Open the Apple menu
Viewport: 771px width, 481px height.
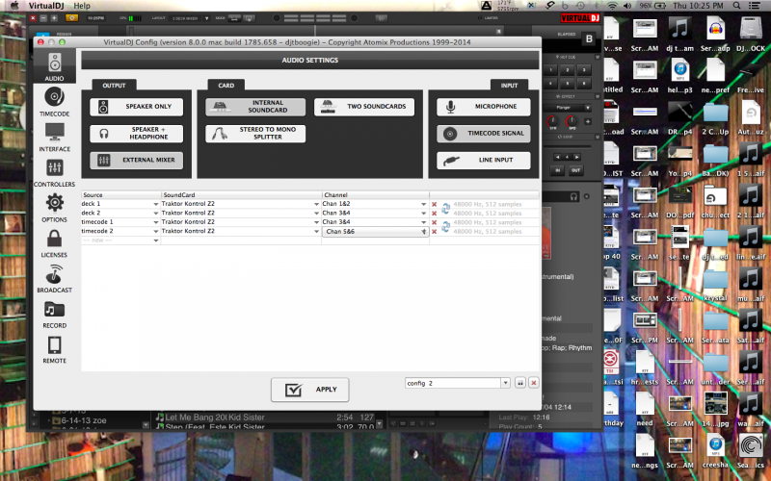point(14,6)
